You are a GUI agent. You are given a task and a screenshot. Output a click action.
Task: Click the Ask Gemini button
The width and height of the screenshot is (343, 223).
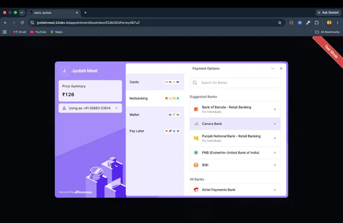[328, 12]
